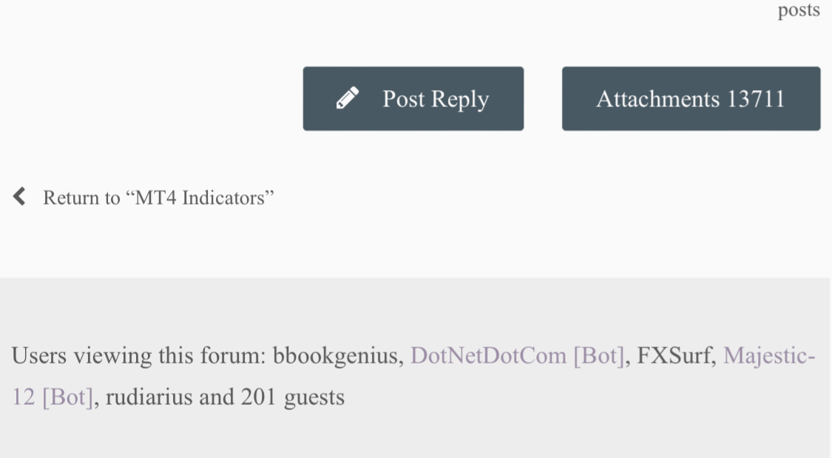Click the pencil icon in Post Reply
This screenshot has height=458, width=832.
pos(348,98)
